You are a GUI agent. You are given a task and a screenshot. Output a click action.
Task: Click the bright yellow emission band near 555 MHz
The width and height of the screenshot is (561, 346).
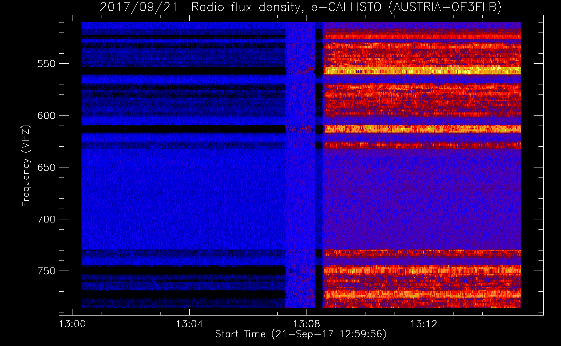click(x=422, y=71)
